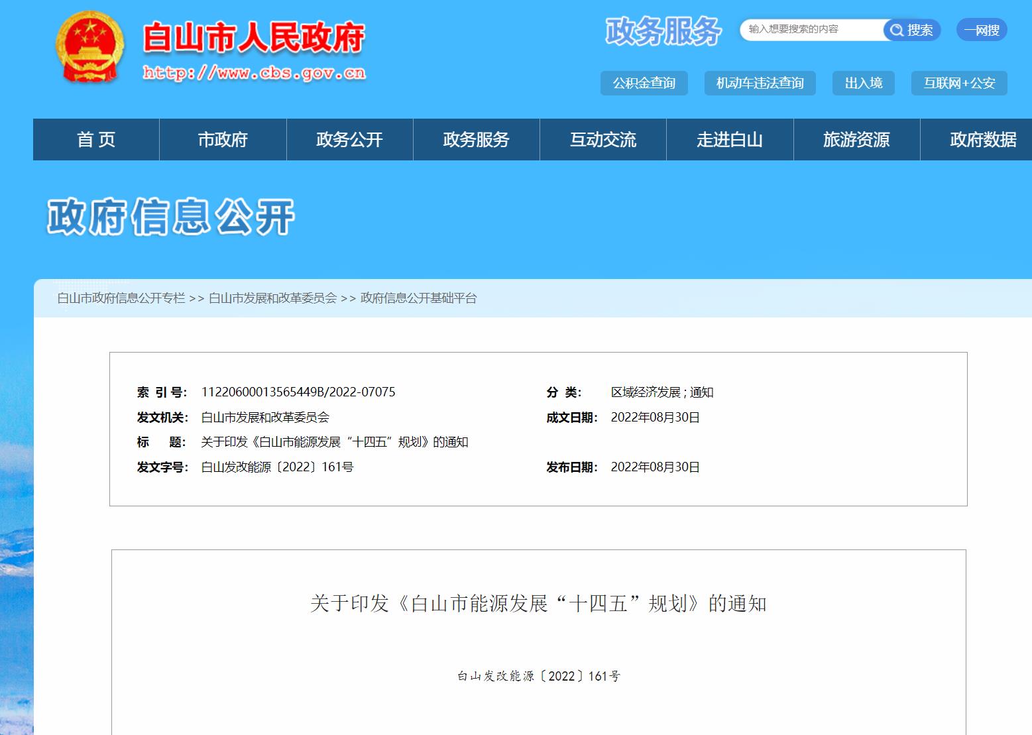Open 互联网+公安 shortcut

(x=958, y=83)
